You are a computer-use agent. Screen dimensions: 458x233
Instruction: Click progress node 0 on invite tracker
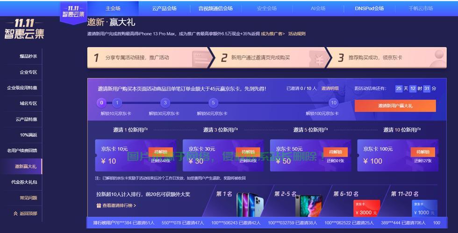tap(102, 103)
